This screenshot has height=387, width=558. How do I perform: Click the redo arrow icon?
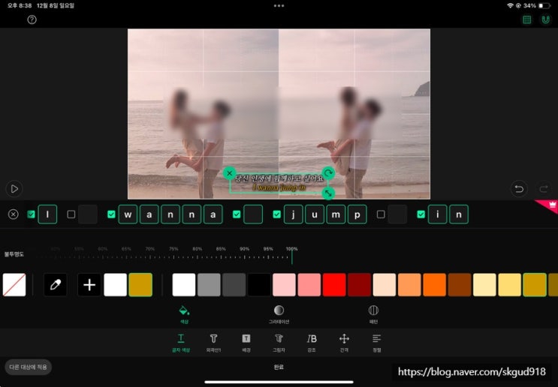coord(544,189)
